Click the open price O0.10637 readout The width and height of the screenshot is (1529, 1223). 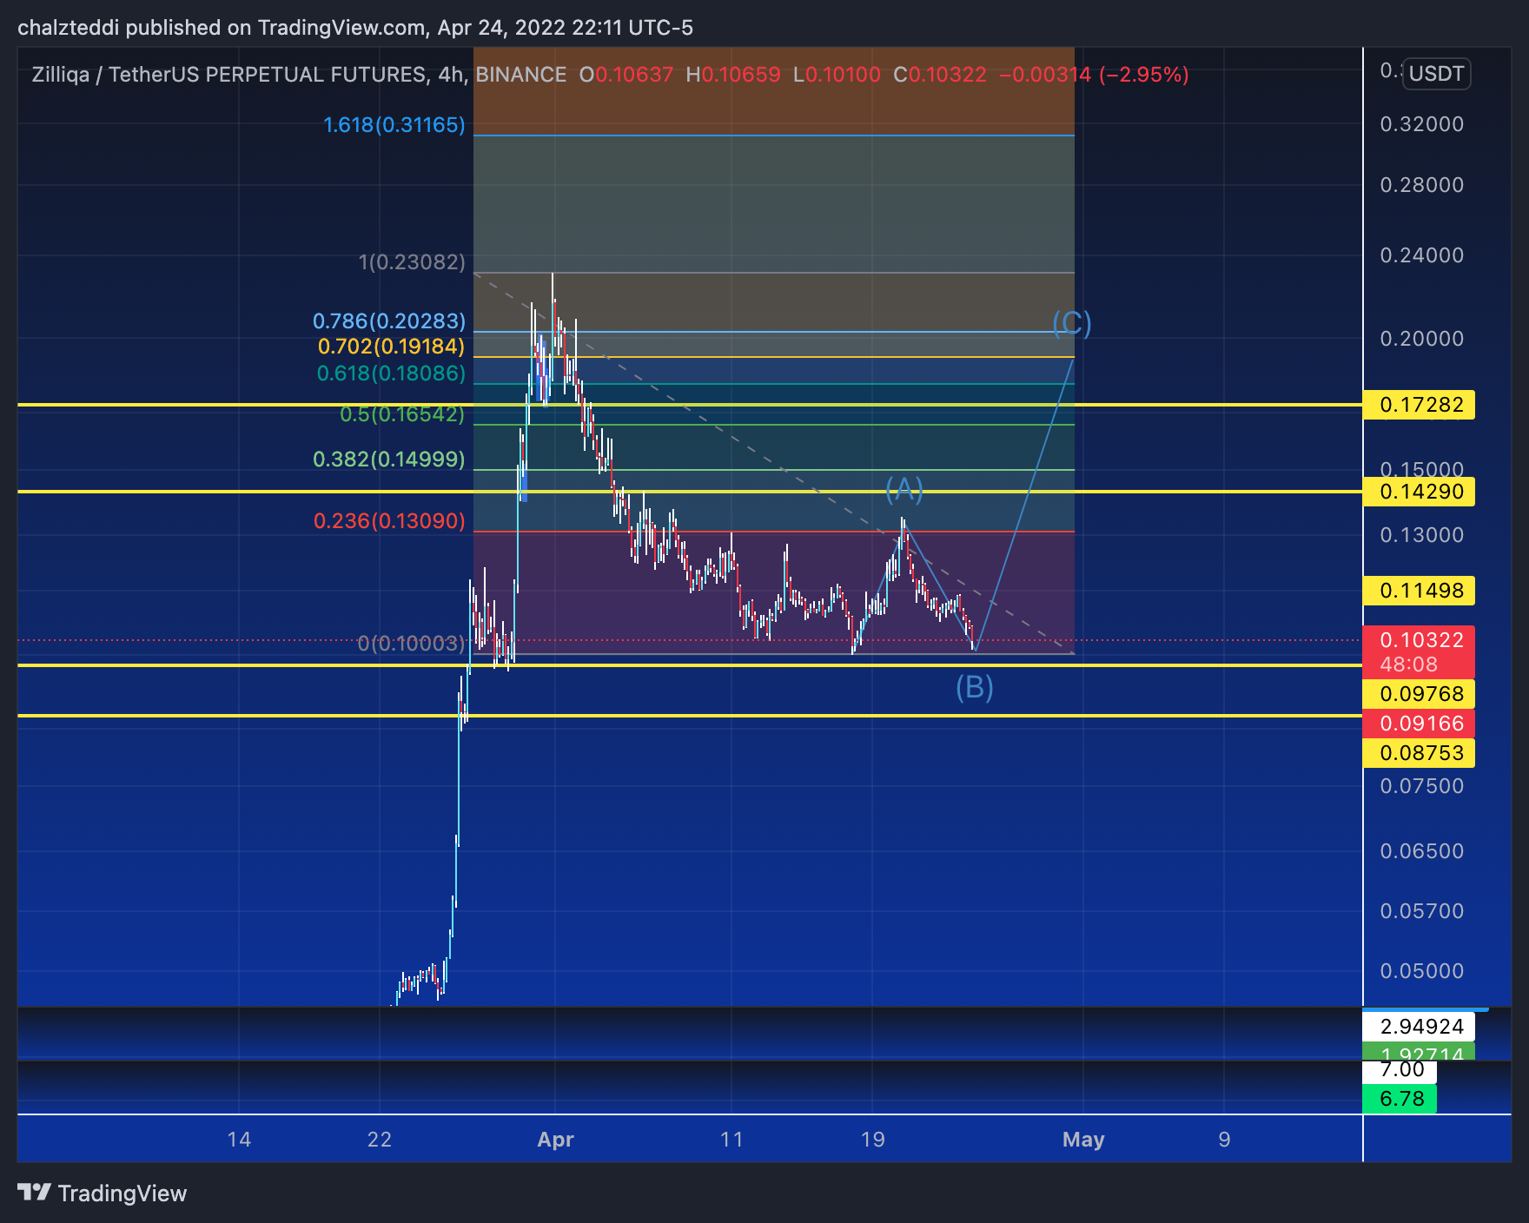click(626, 75)
